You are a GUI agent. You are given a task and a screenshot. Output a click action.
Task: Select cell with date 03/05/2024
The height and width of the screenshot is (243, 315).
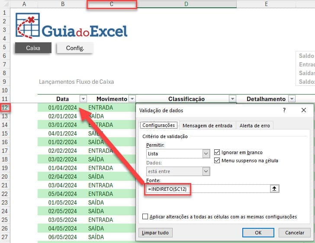click(62, 220)
